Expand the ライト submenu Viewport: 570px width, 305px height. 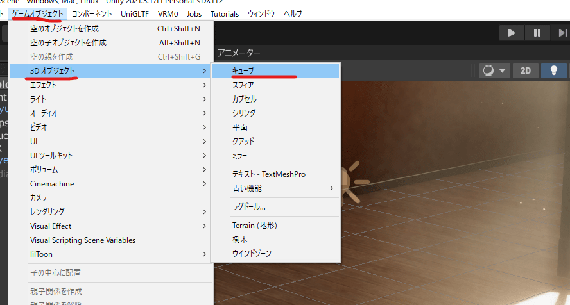pyautogui.click(x=39, y=99)
